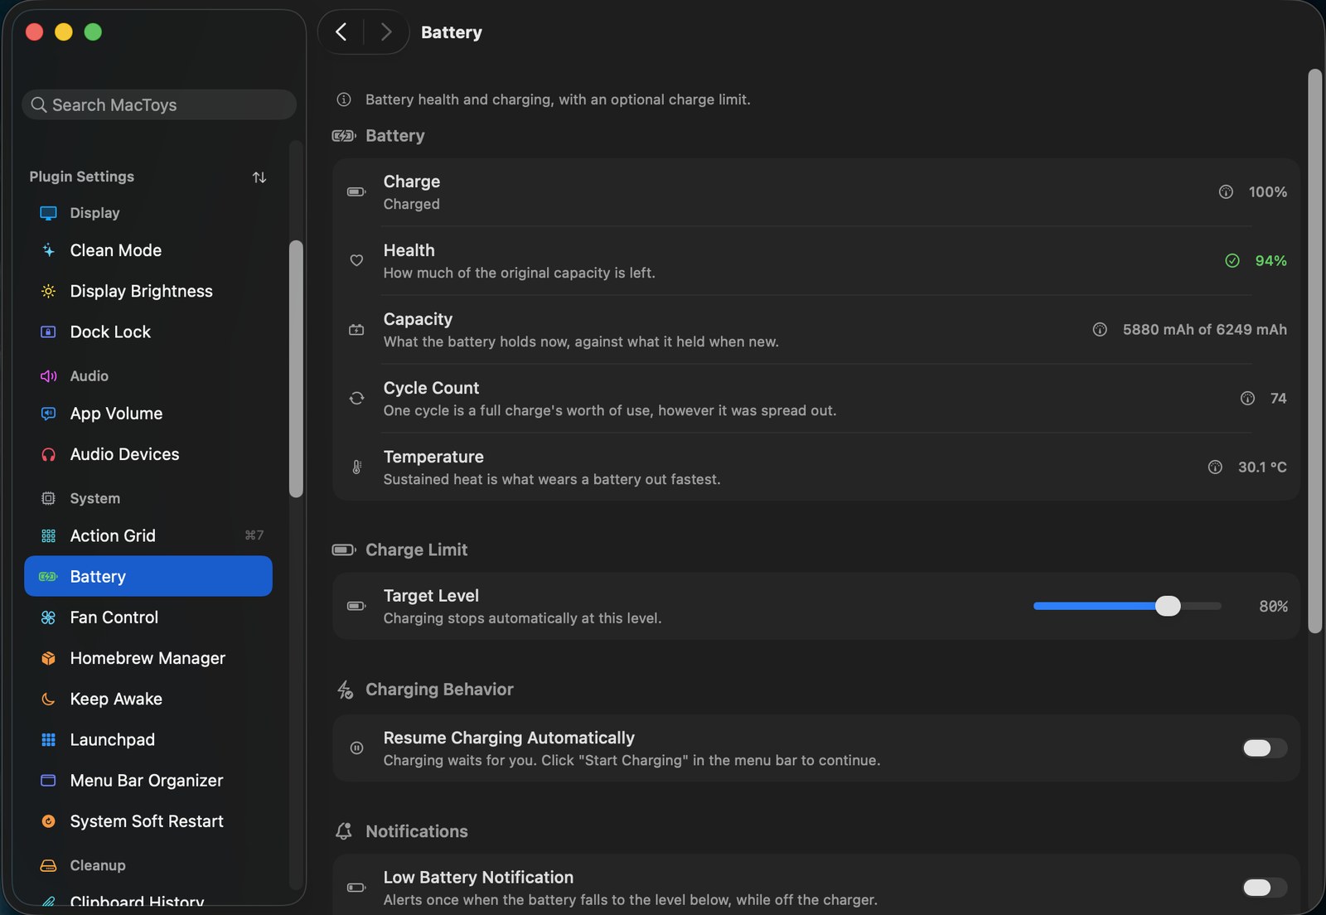Select Keep Awake in sidebar
This screenshot has height=915, width=1326.
(x=148, y=699)
